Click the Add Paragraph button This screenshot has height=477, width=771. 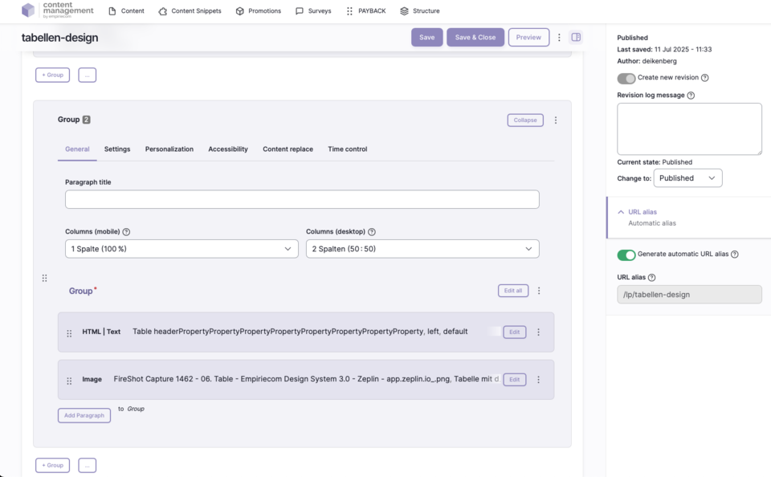pyautogui.click(x=84, y=415)
